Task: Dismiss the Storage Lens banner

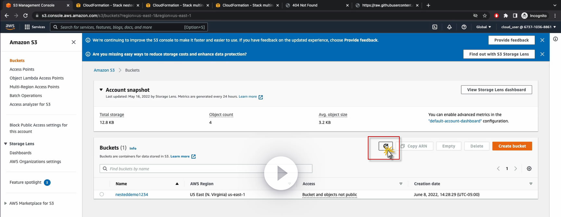Action: point(542,54)
